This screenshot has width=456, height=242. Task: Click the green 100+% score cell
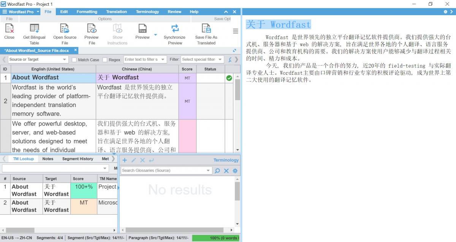pyautogui.click(x=84, y=190)
